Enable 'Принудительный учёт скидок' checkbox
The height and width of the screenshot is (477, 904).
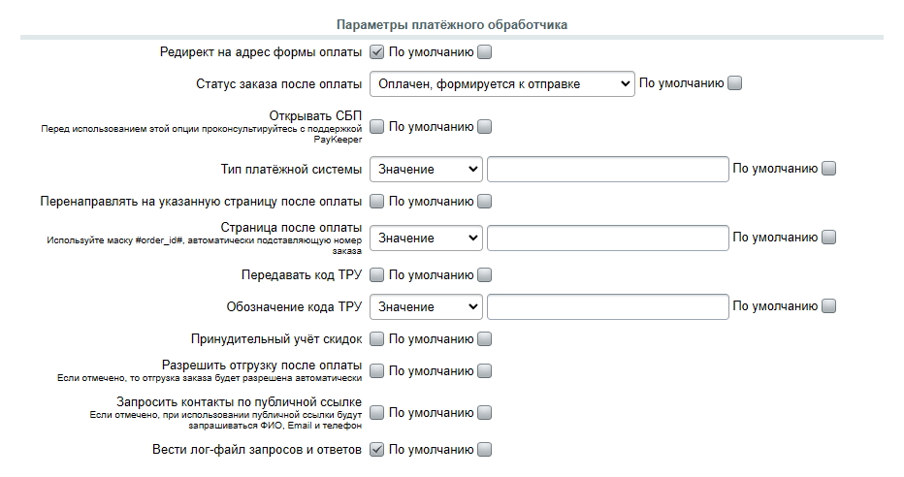coord(377,339)
